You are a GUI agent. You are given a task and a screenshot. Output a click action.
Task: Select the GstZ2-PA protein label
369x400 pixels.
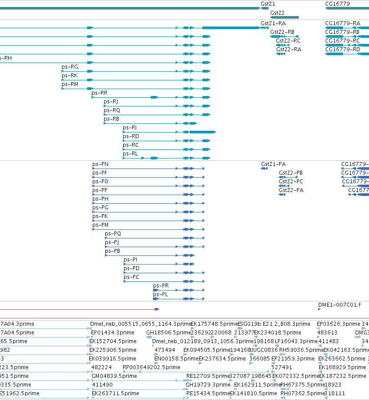(291, 190)
